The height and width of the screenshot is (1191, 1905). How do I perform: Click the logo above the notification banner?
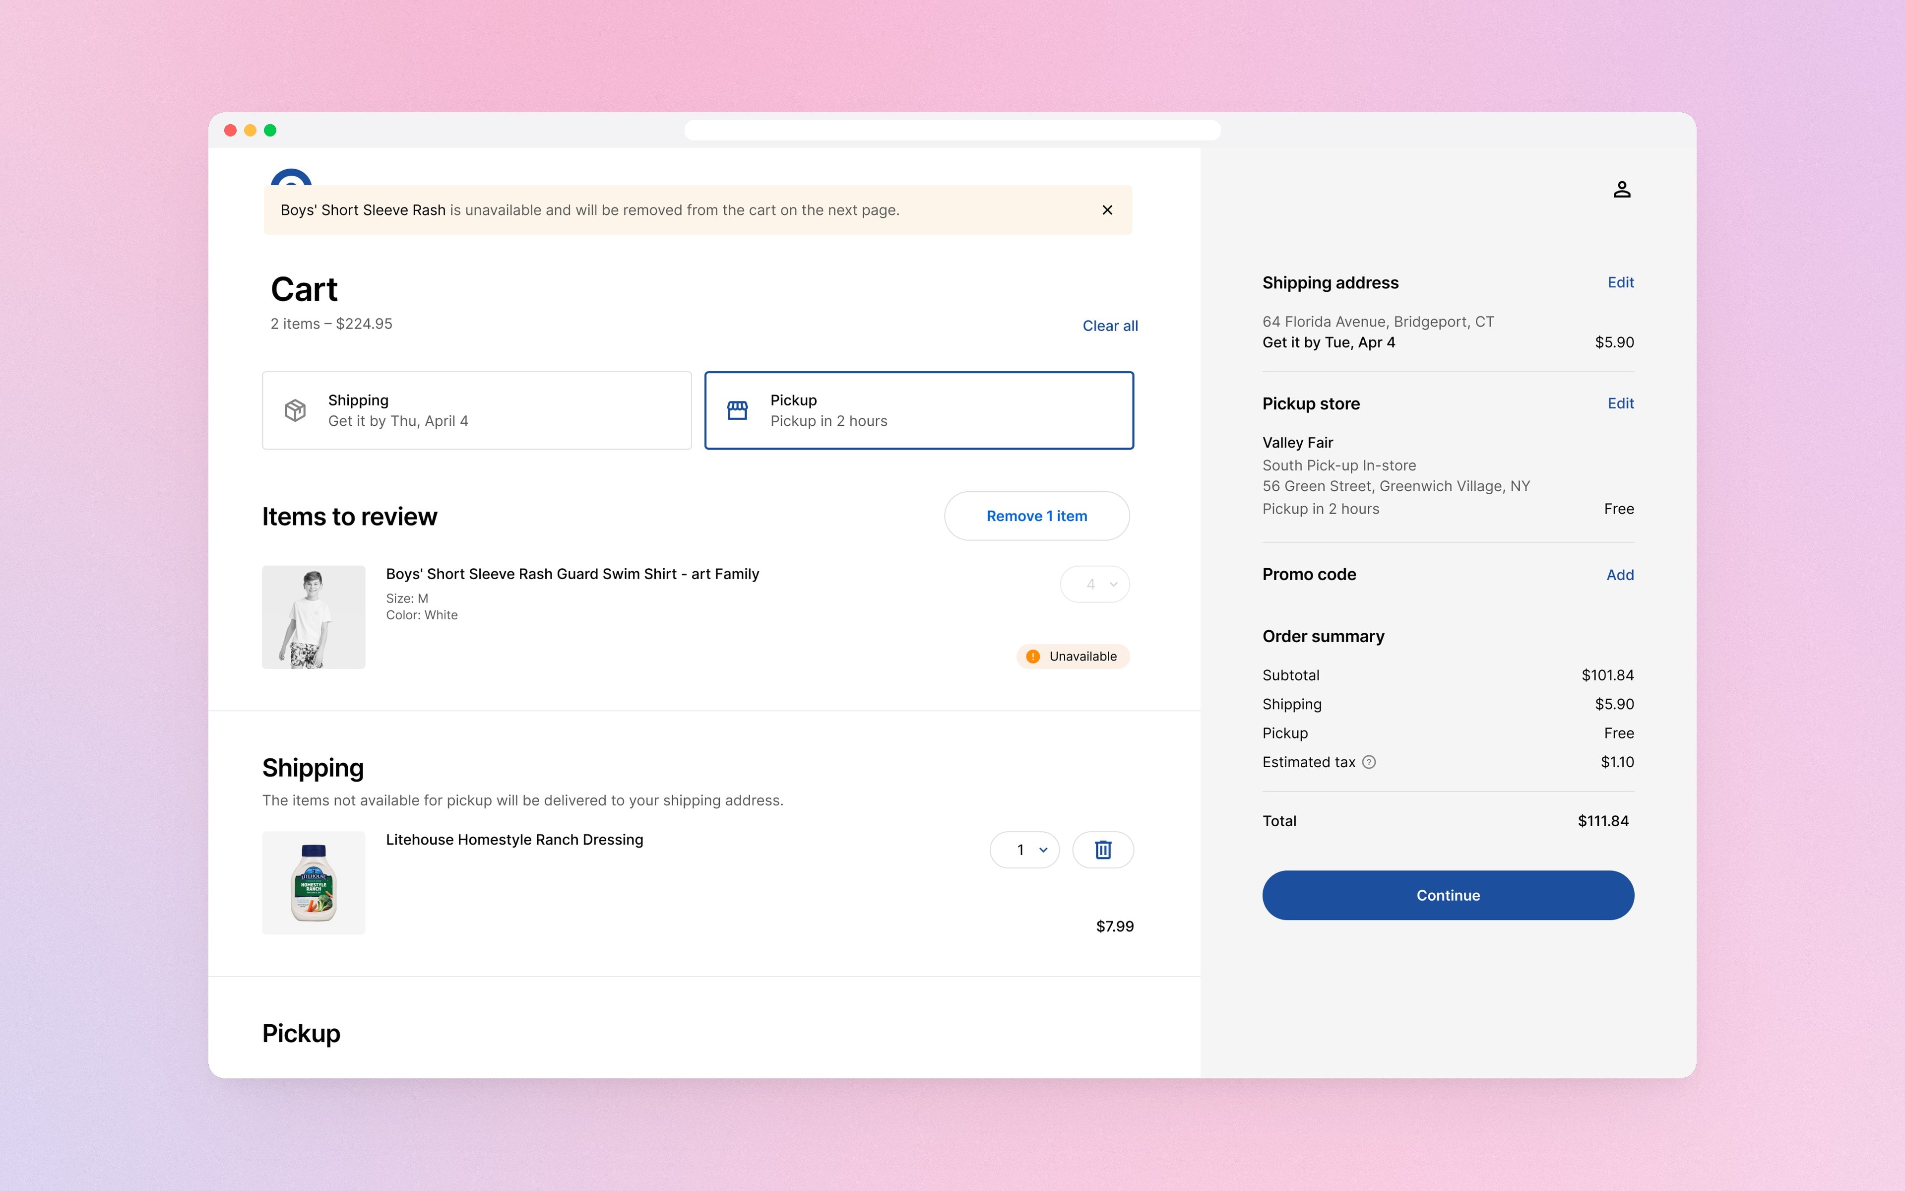tap(291, 178)
